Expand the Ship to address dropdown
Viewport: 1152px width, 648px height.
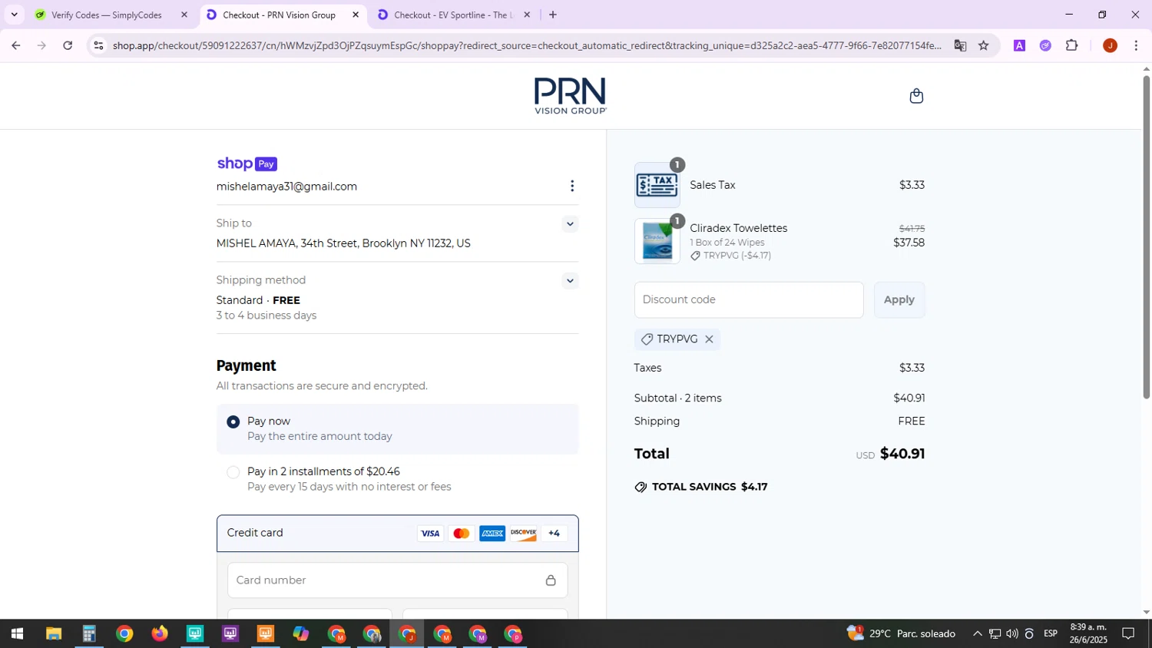point(569,224)
